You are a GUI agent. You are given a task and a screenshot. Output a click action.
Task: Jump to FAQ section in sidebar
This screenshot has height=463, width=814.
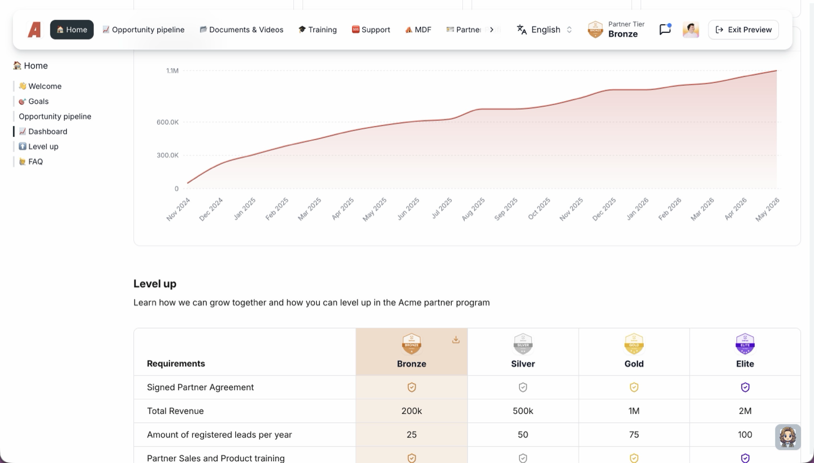31,162
